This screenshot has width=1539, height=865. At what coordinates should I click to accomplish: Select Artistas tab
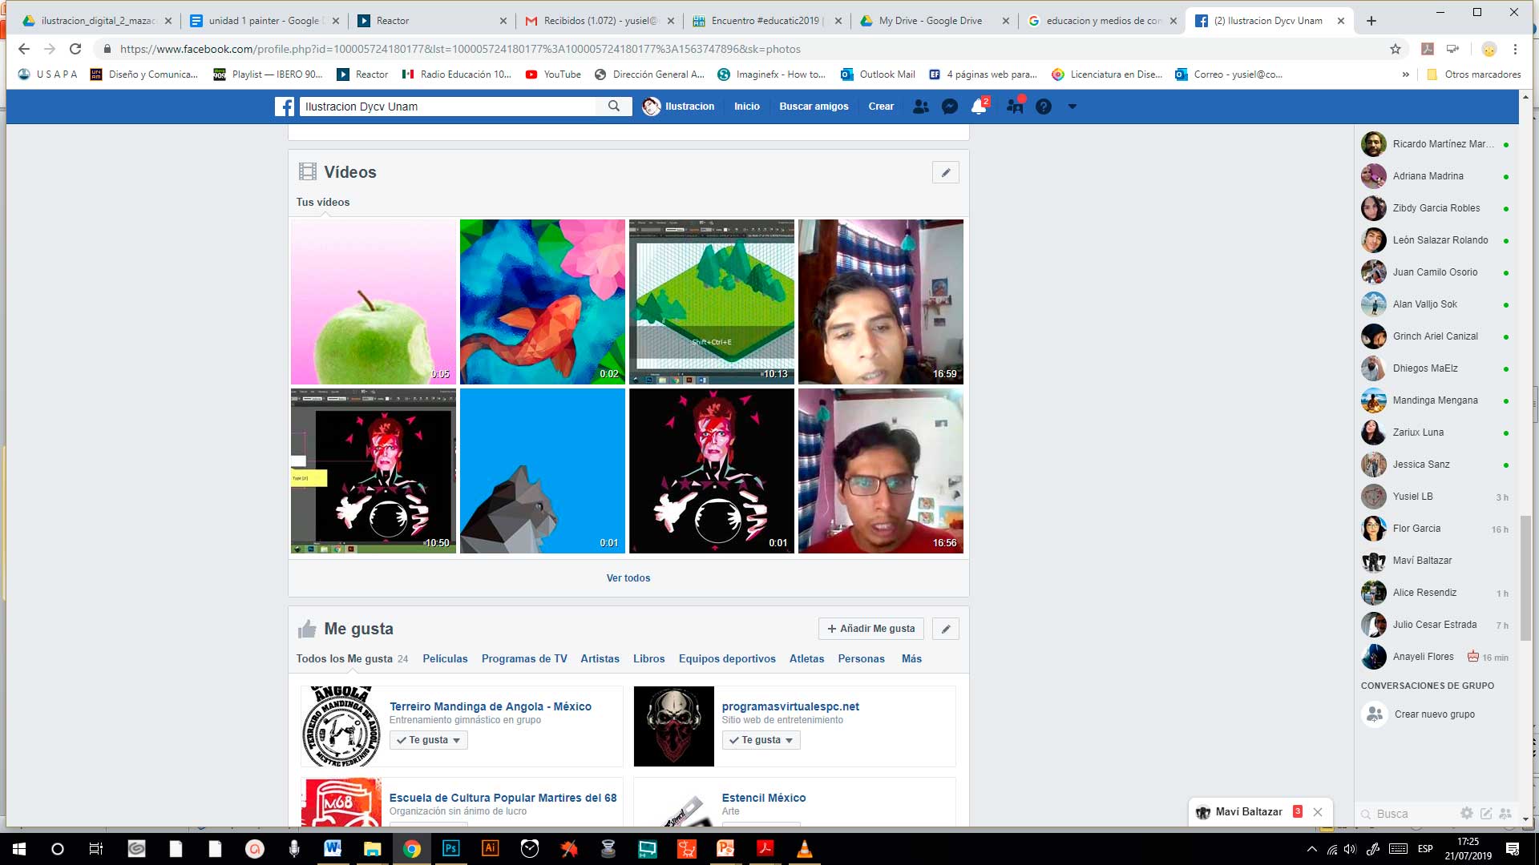pyautogui.click(x=600, y=658)
